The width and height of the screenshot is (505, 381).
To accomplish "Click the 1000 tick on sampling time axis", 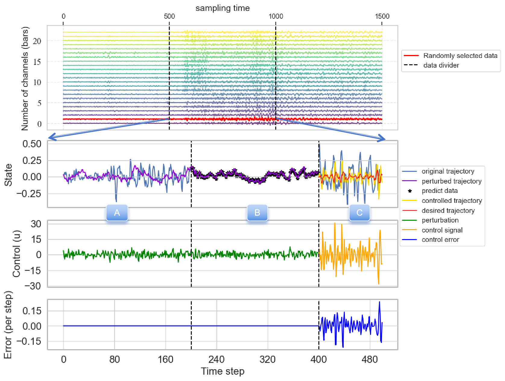I will (276, 16).
